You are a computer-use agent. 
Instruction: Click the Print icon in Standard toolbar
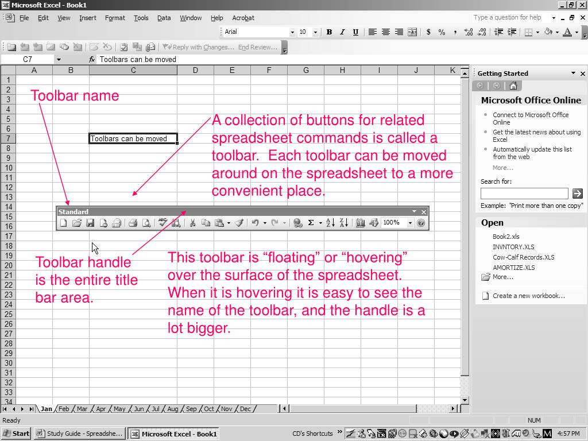(133, 223)
